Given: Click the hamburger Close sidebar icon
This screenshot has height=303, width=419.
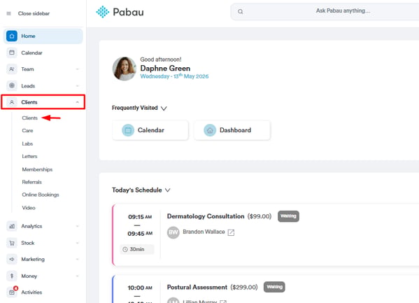Looking at the screenshot, I should click(9, 13).
